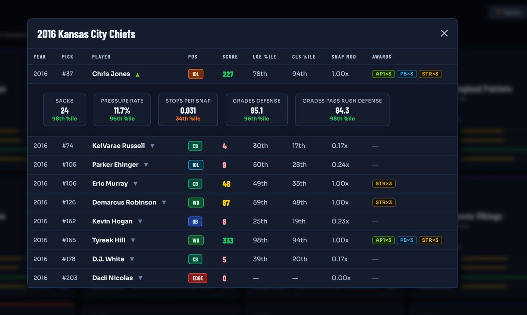Expand Demarcus Robinson row arrow

pyautogui.click(x=164, y=202)
